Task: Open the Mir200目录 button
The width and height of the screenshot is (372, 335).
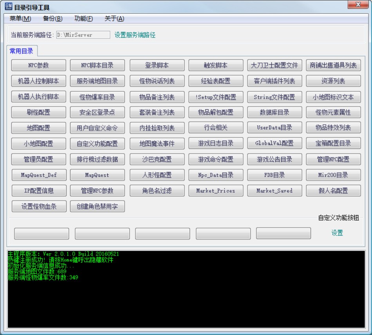Action: 333,175
